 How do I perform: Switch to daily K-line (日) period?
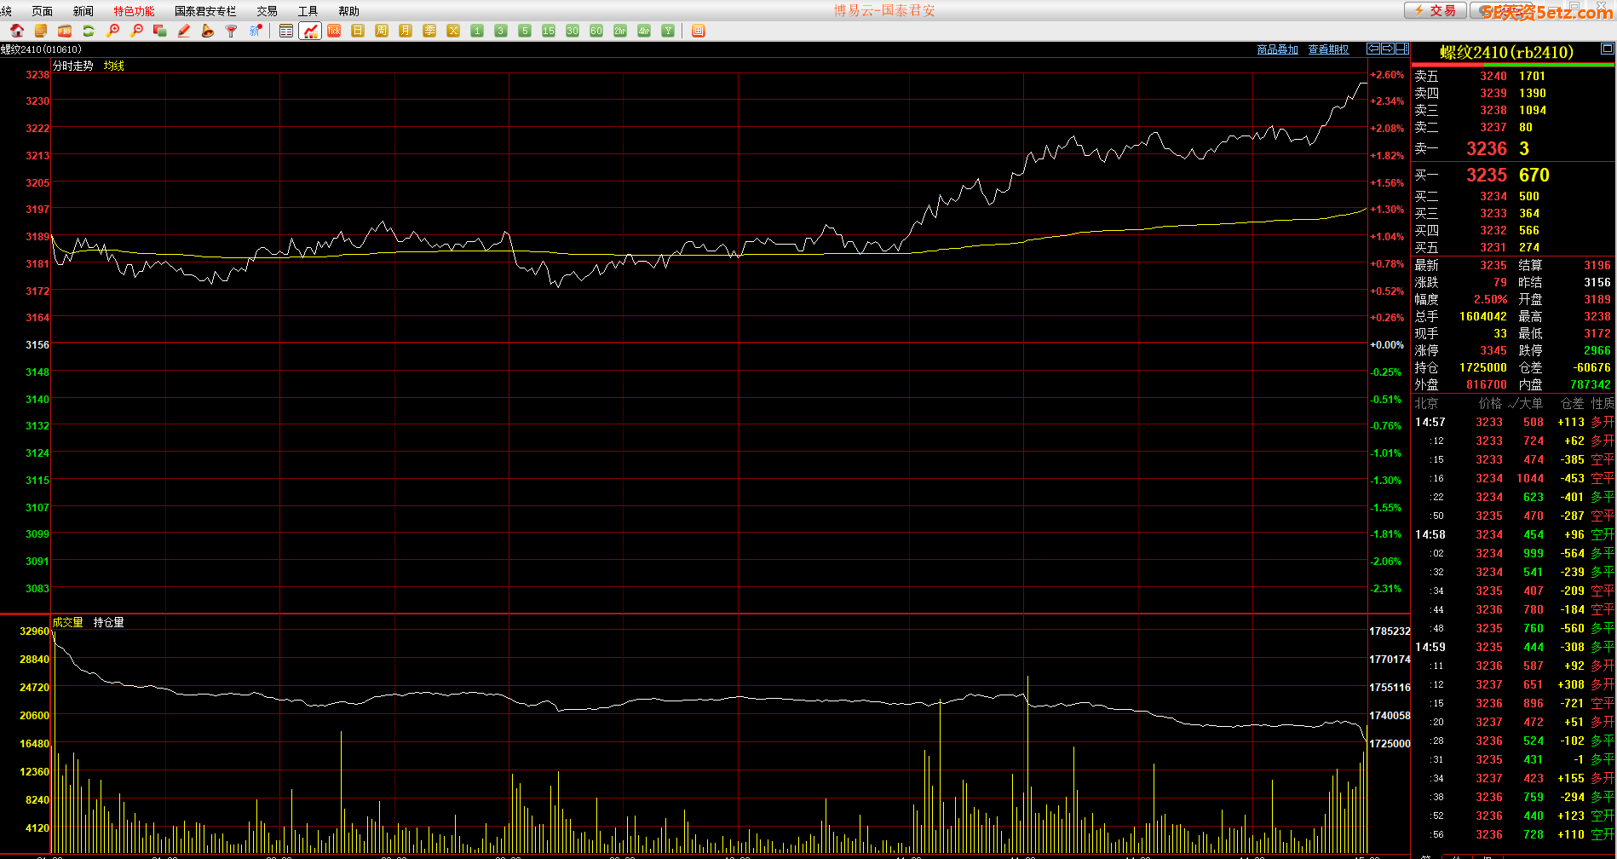358,31
